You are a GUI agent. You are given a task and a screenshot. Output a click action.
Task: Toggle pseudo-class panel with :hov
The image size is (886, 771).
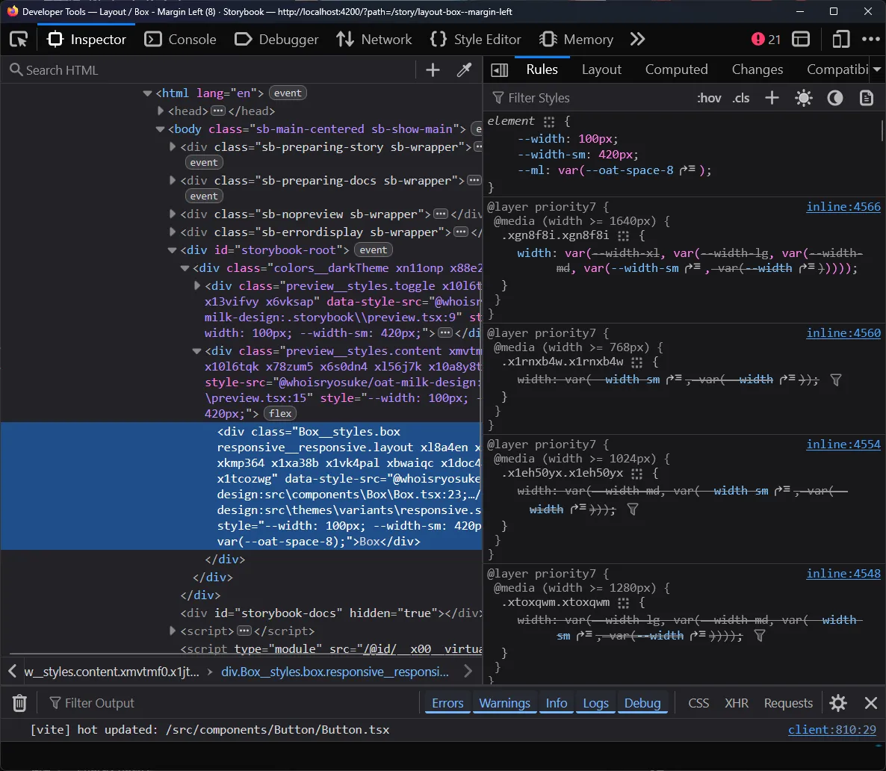click(x=708, y=98)
